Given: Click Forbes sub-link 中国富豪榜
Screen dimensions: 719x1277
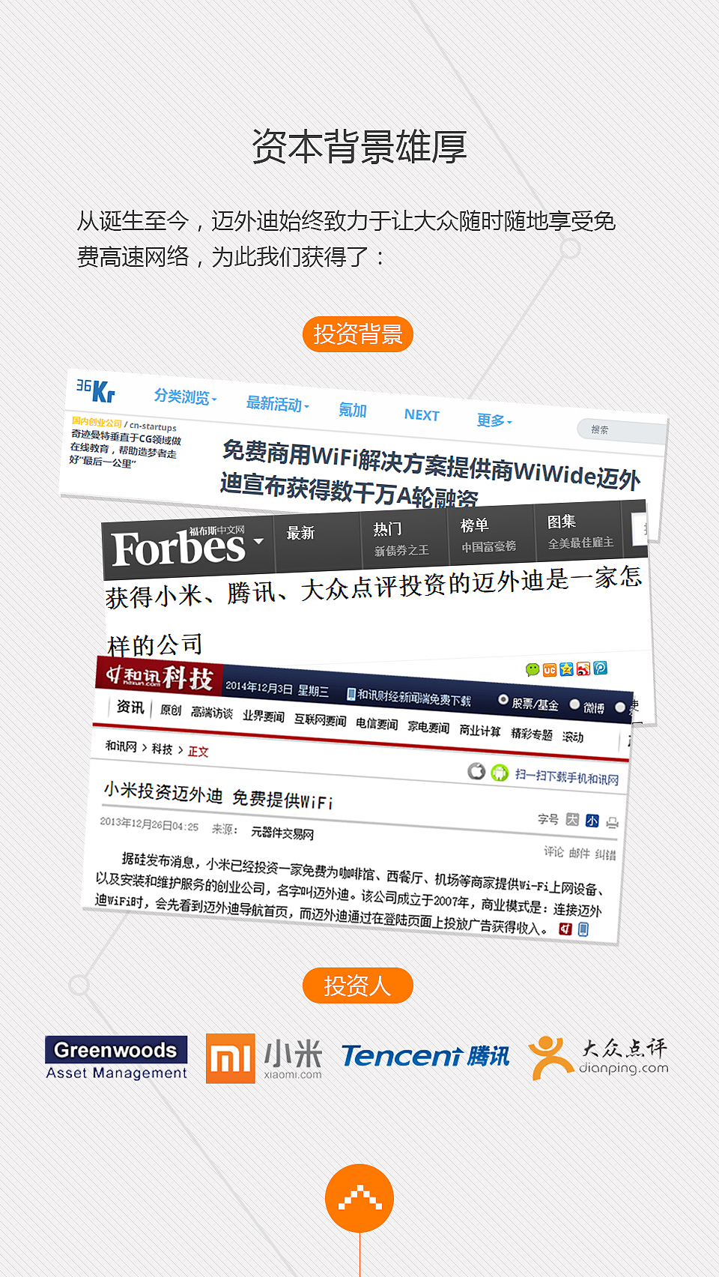Looking at the screenshot, I should (x=488, y=547).
